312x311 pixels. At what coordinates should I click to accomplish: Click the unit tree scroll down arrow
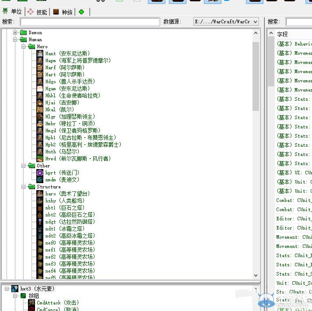click(256, 276)
